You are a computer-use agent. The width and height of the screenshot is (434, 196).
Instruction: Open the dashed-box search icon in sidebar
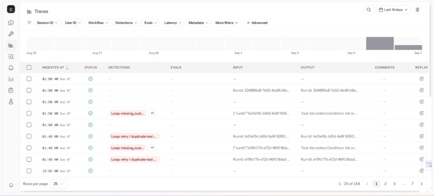click(11, 56)
